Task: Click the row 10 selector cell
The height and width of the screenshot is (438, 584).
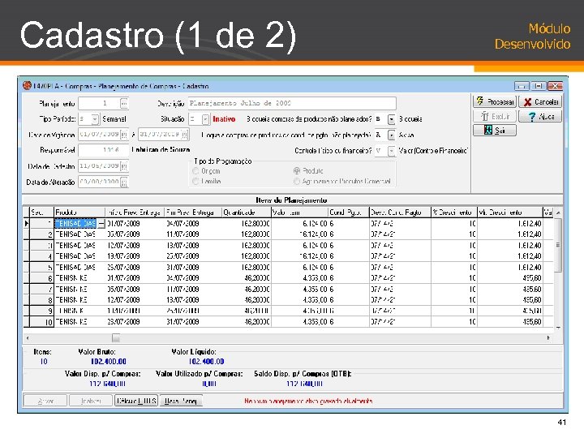Action: click(27, 322)
